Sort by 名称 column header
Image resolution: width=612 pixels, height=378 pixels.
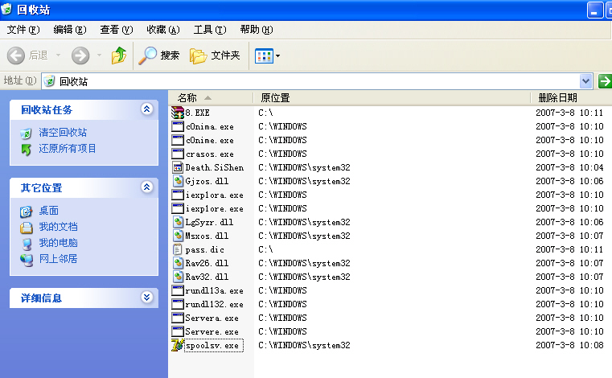211,97
